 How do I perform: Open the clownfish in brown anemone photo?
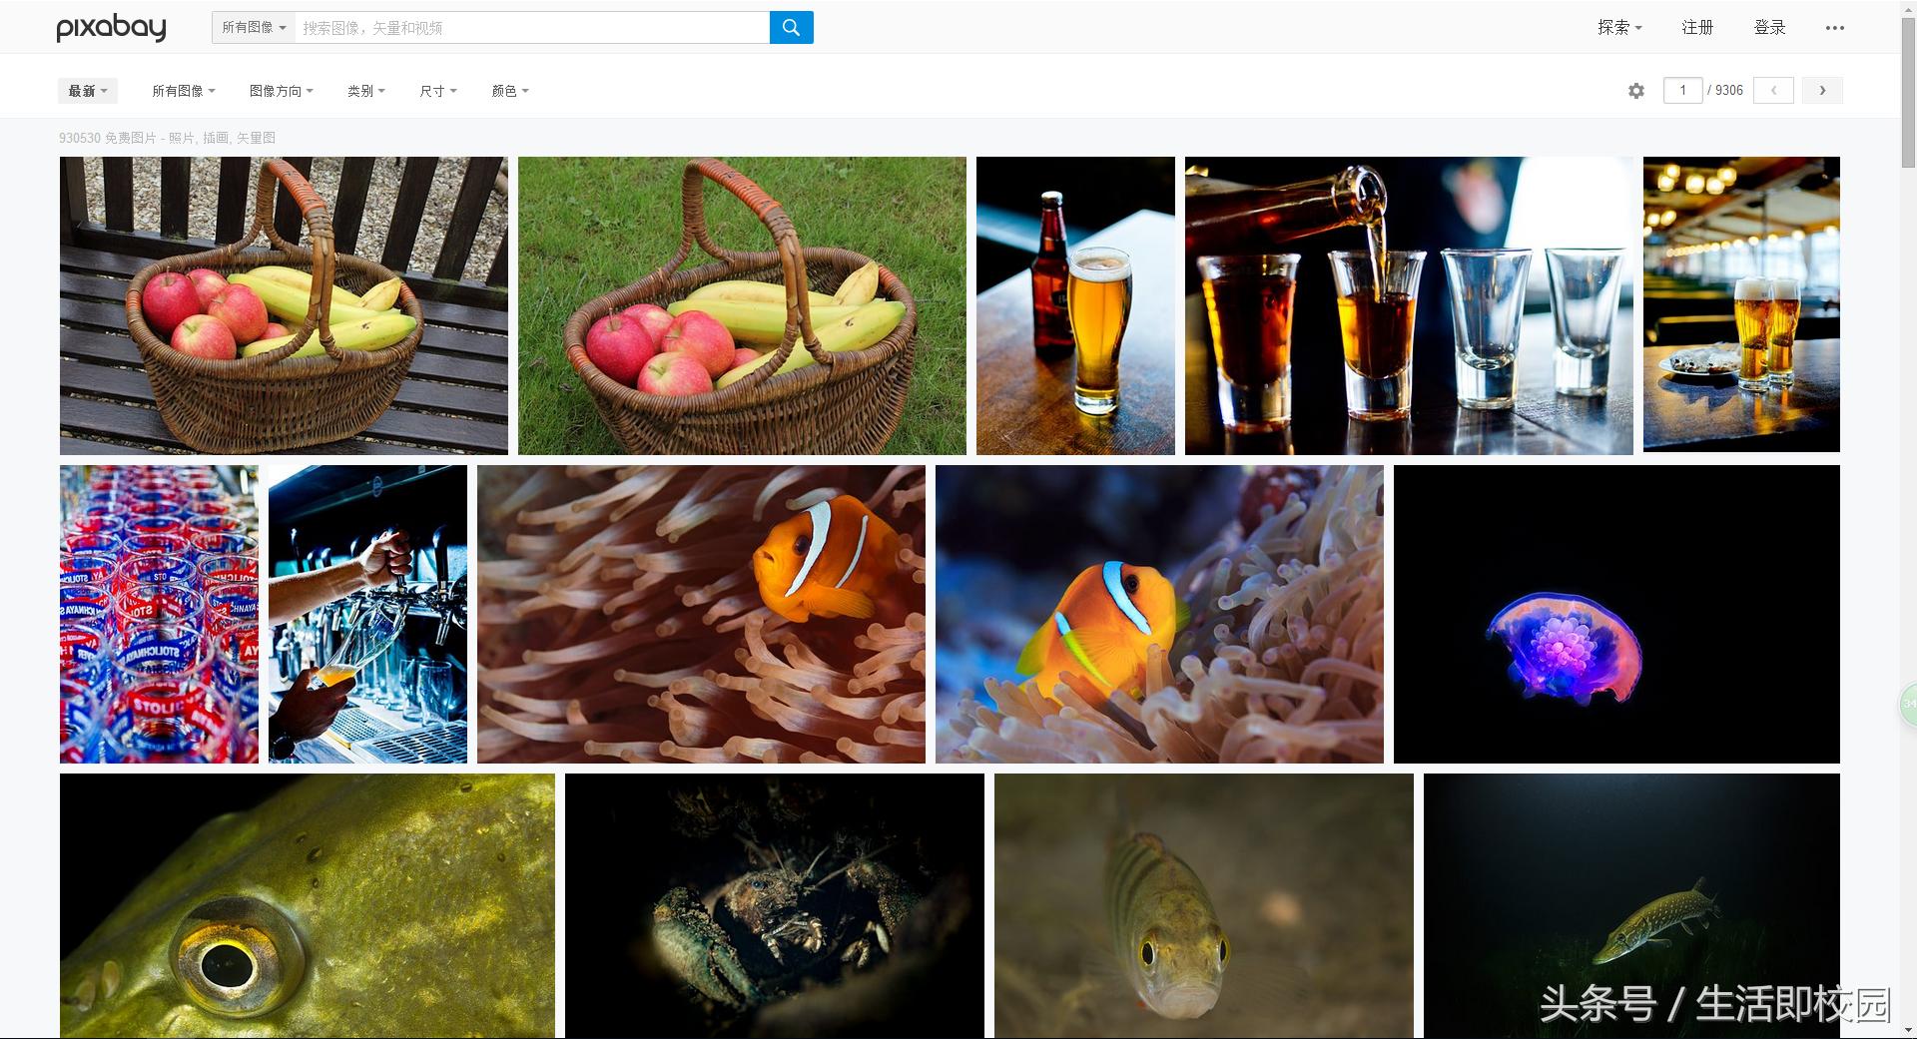point(701,614)
